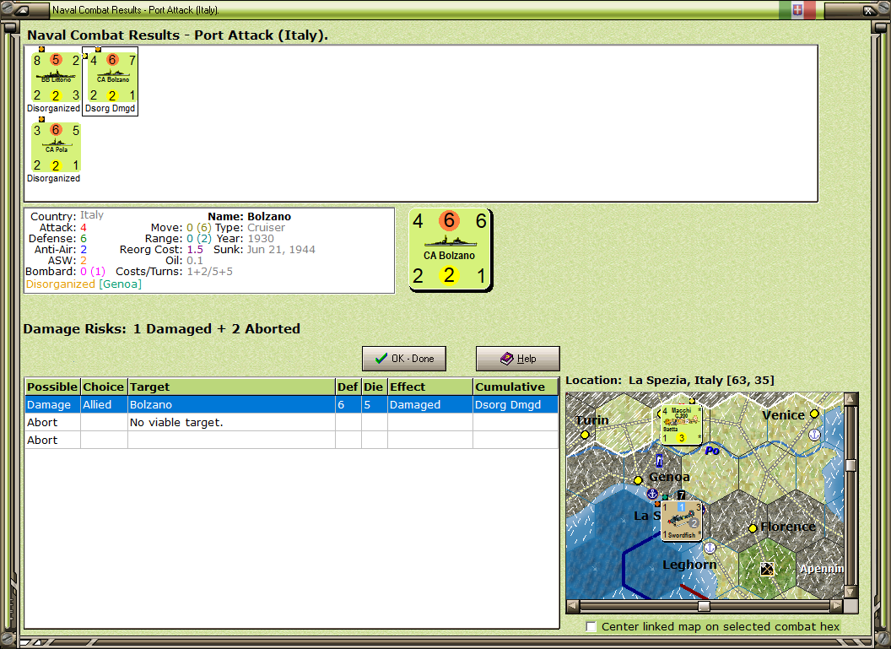Click the Damage Risks summary text
The height and width of the screenshot is (649, 891).
[161, 329]
